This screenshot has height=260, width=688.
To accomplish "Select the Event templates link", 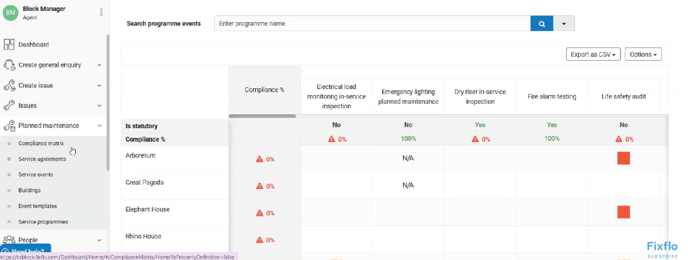I will point(37,206).
